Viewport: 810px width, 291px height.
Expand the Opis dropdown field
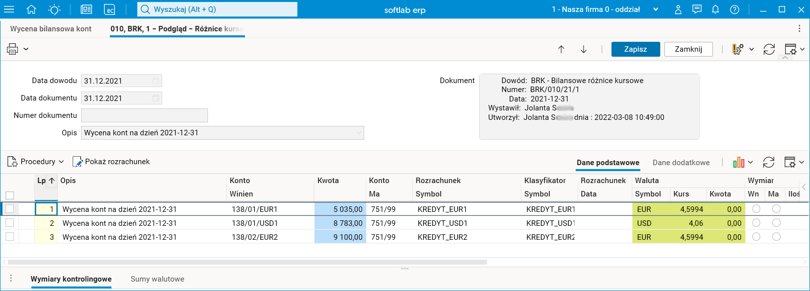pos(359,133)
